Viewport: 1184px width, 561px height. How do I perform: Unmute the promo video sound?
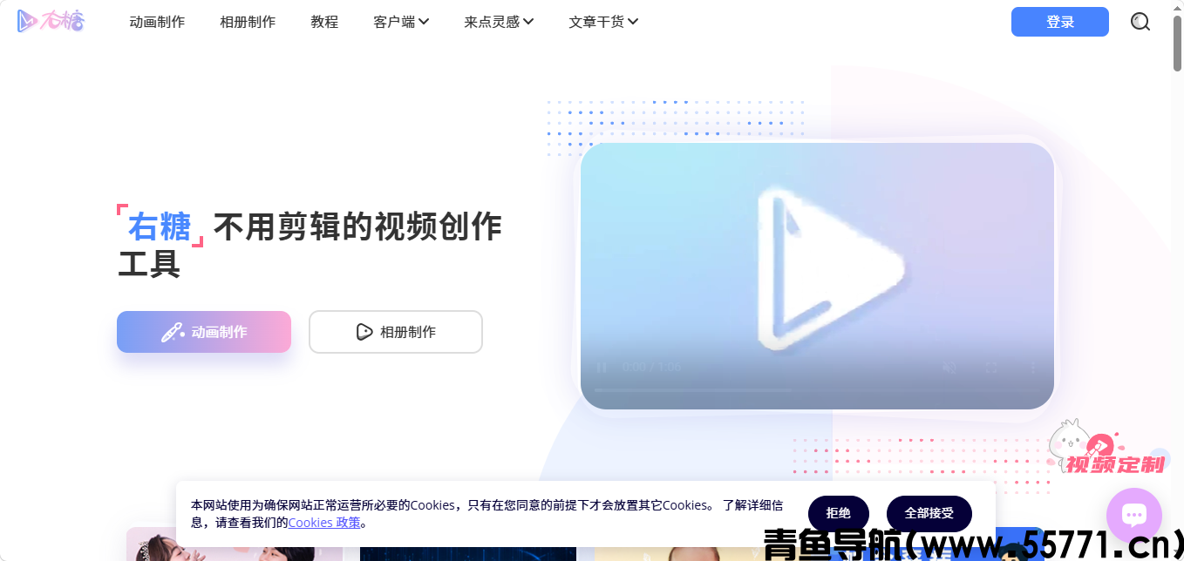[x=949, y=368]
